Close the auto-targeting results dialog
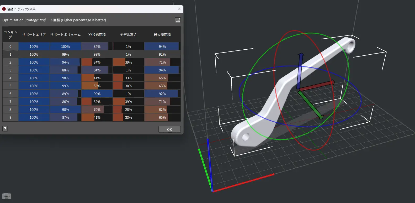 coord(179,9)
